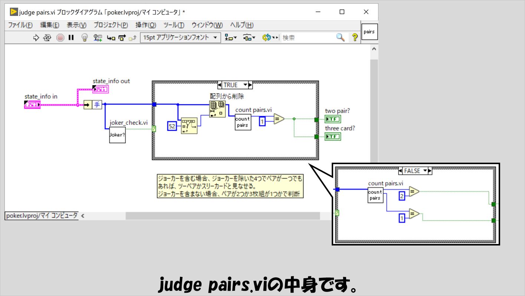The height and width of the screenshot is (296, 525).
Task: Open the ファイル(F) menu
Action: coord(20,25)
